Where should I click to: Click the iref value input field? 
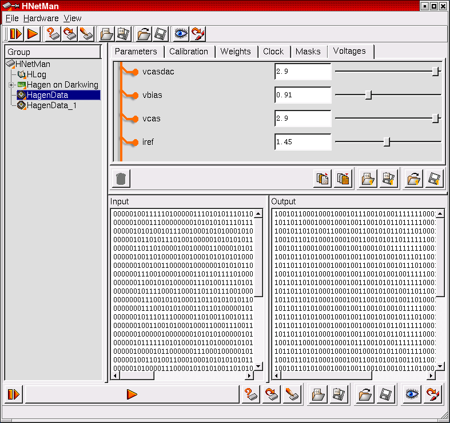tap(302, 141)
